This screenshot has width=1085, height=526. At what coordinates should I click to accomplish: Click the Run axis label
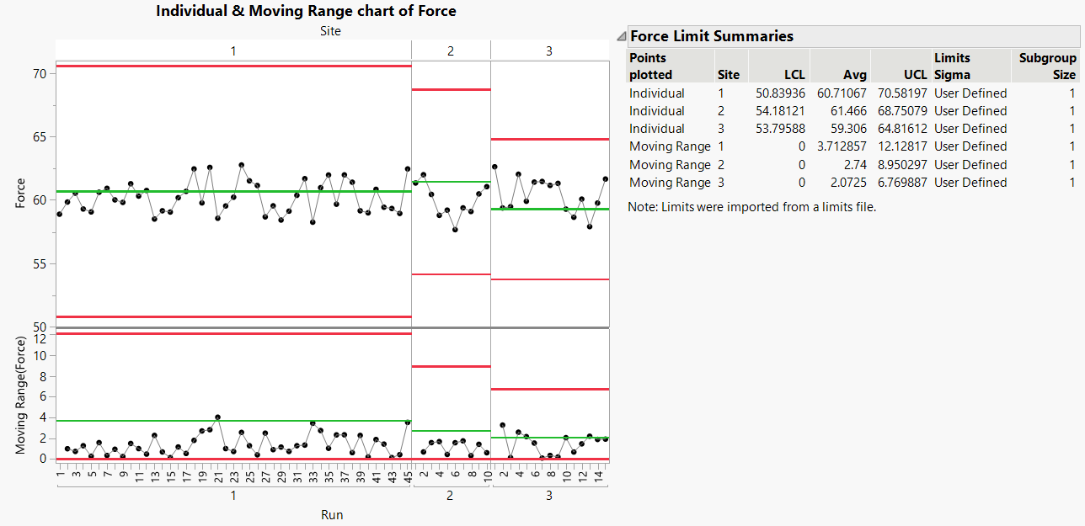pyautogui.click(x=331, y=514)
